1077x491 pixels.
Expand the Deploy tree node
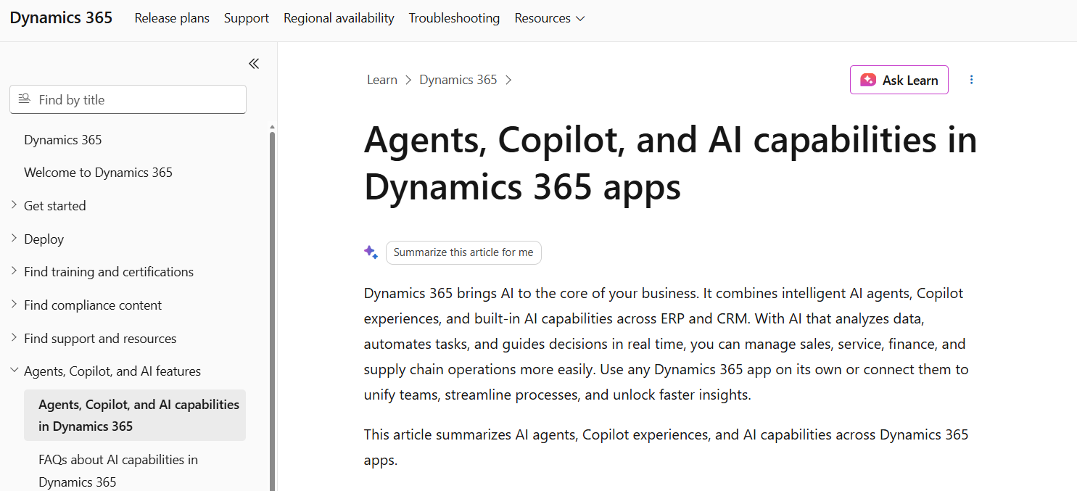[14, 239]
